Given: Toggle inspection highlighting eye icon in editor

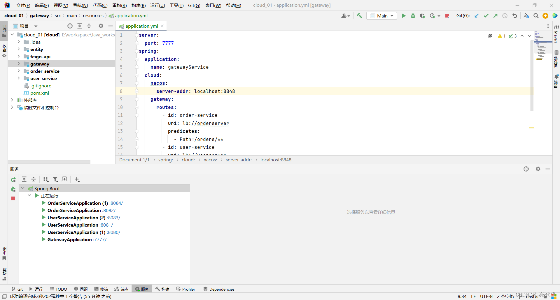Looking at the screenshot, I should 490,36.
